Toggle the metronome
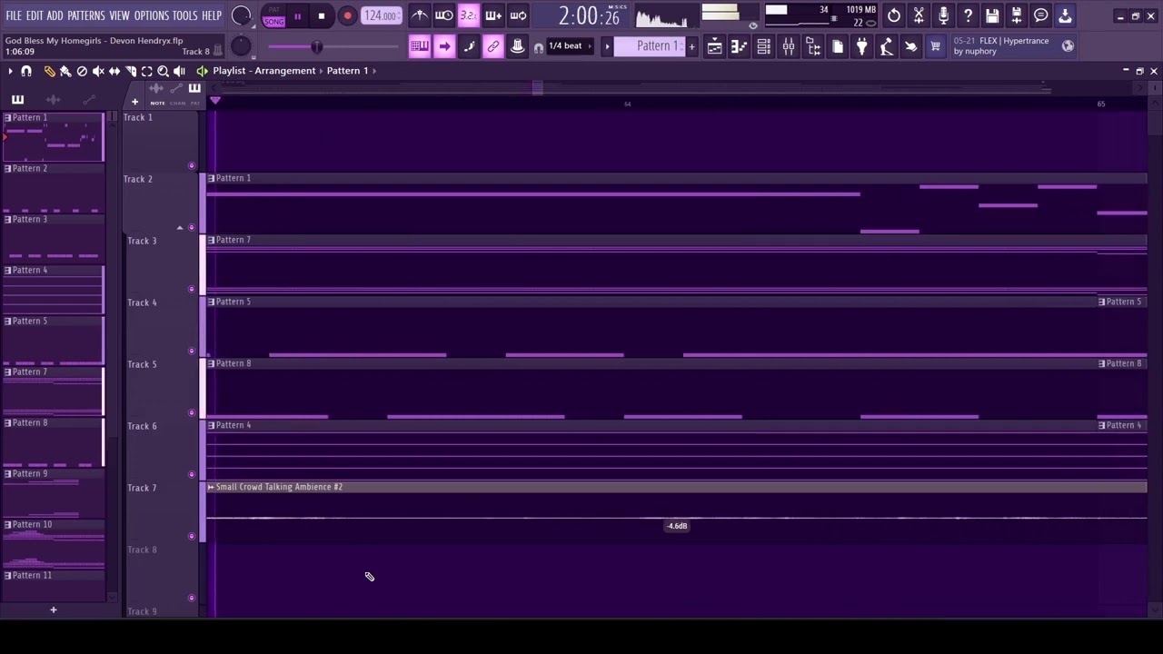The height and width of the screenshot is (654, 1163). point(419,15)
